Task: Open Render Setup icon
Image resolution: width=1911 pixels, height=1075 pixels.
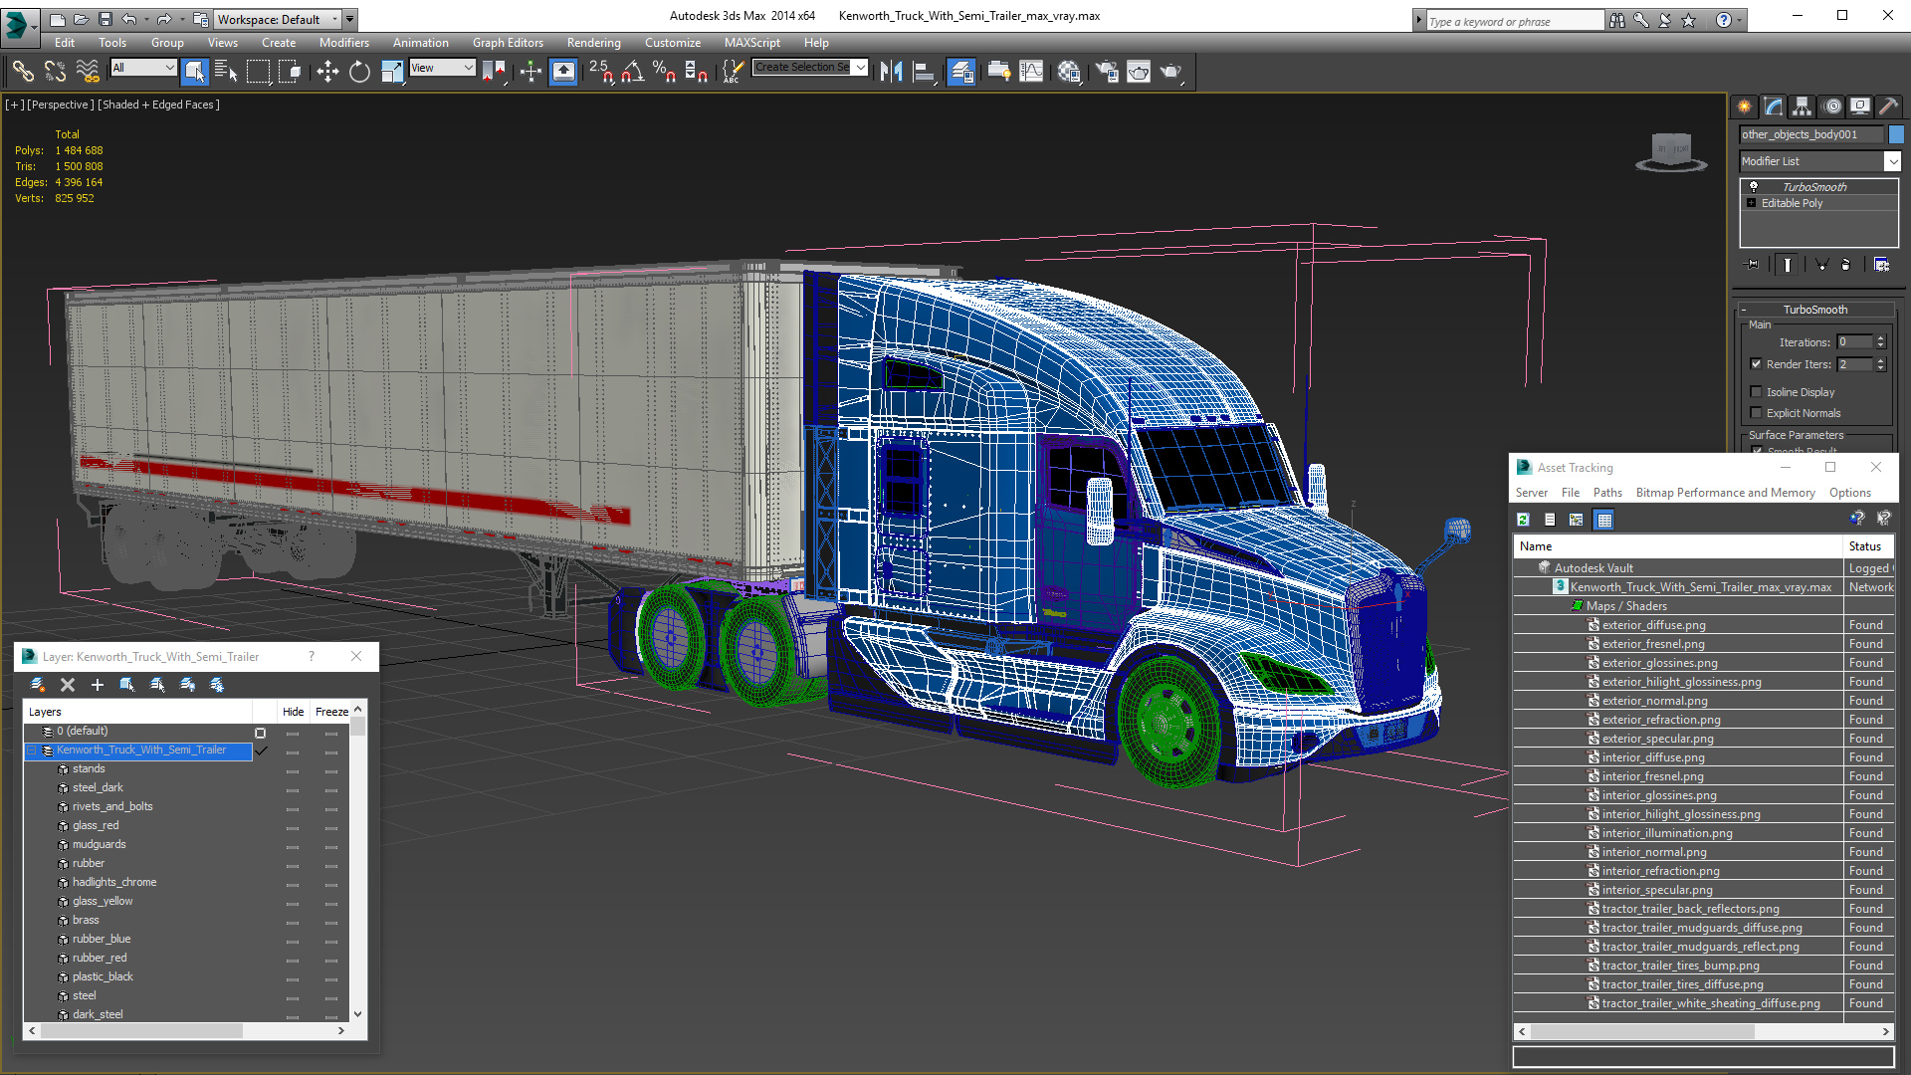Action: tap(1106, 71)
